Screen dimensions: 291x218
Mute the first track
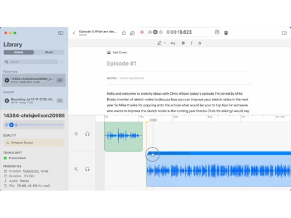pyautogui.click(x=76, y=134)
